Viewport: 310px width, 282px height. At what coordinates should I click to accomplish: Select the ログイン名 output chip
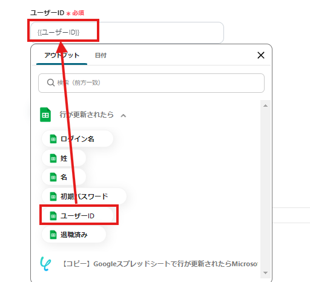(77, 139)
